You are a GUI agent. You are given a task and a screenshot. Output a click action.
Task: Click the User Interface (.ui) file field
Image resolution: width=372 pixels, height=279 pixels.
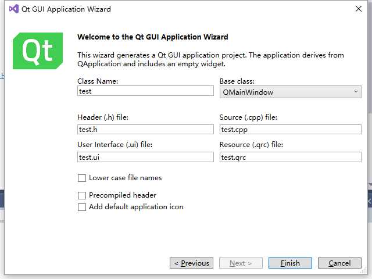point(145,157)
